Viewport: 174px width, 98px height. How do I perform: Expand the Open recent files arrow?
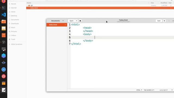pyautogui.click(x=76, y=21)
